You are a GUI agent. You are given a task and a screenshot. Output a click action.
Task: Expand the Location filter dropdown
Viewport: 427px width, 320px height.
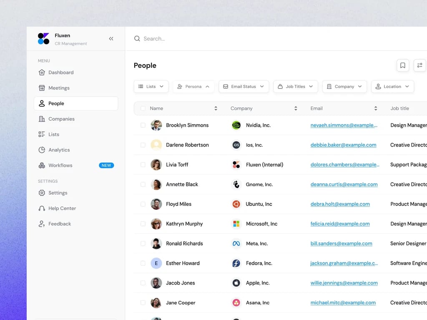[x=392, y=87]
